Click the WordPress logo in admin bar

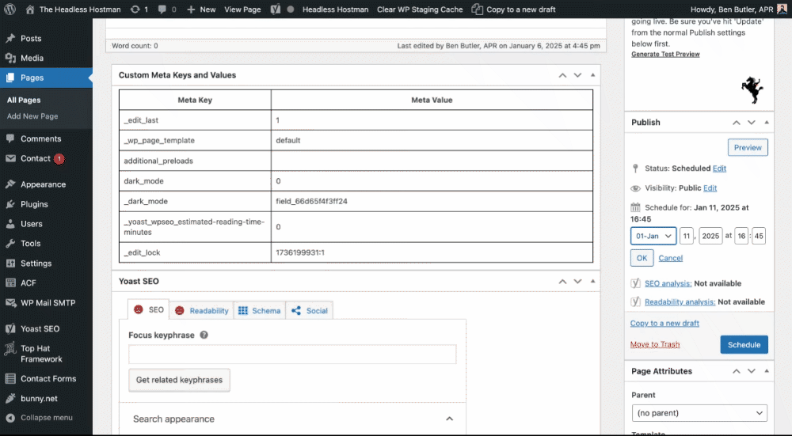(10, 9)
